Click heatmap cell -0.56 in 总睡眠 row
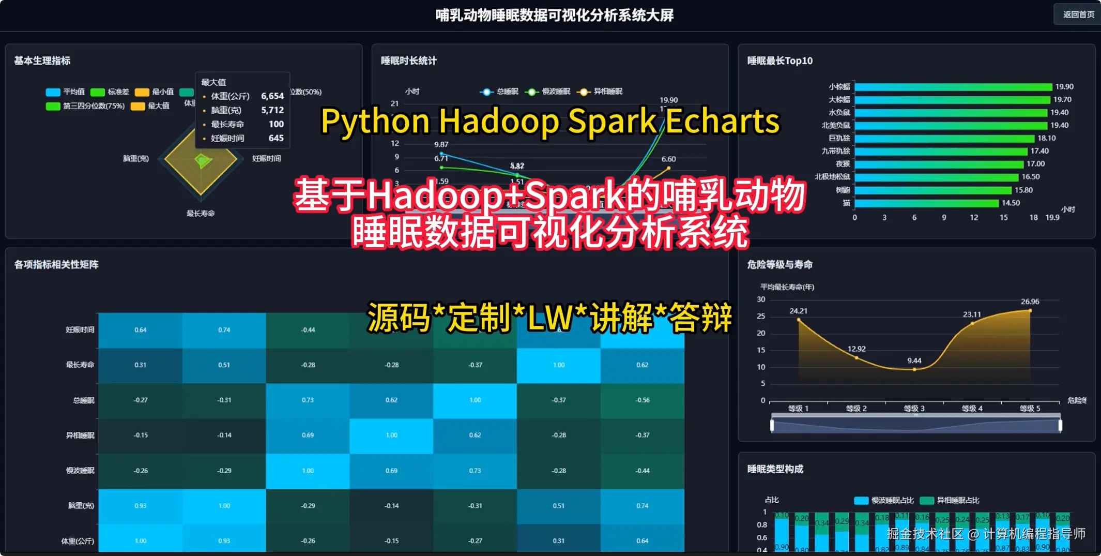Viewport: 1101px width, 556px height. pos(643,400)
